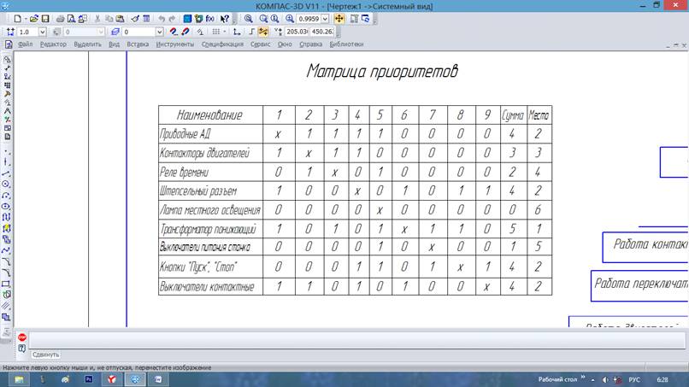The width and height of the screenshot is (689, 387).
Task: Toggle the Pan/Move view tool
Action: [x=339, y=18]
